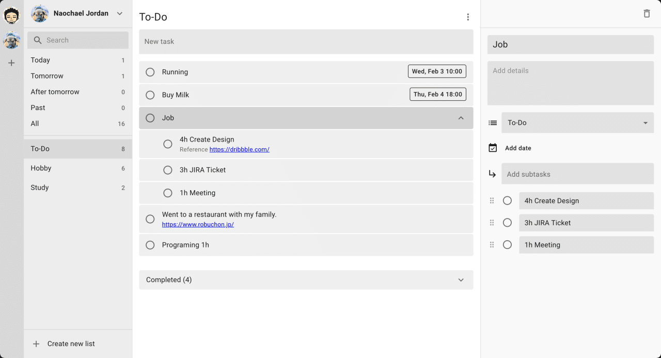Click the Job title field in details
The height and width of the screenshot is (358, 661).
click(571, 44)
